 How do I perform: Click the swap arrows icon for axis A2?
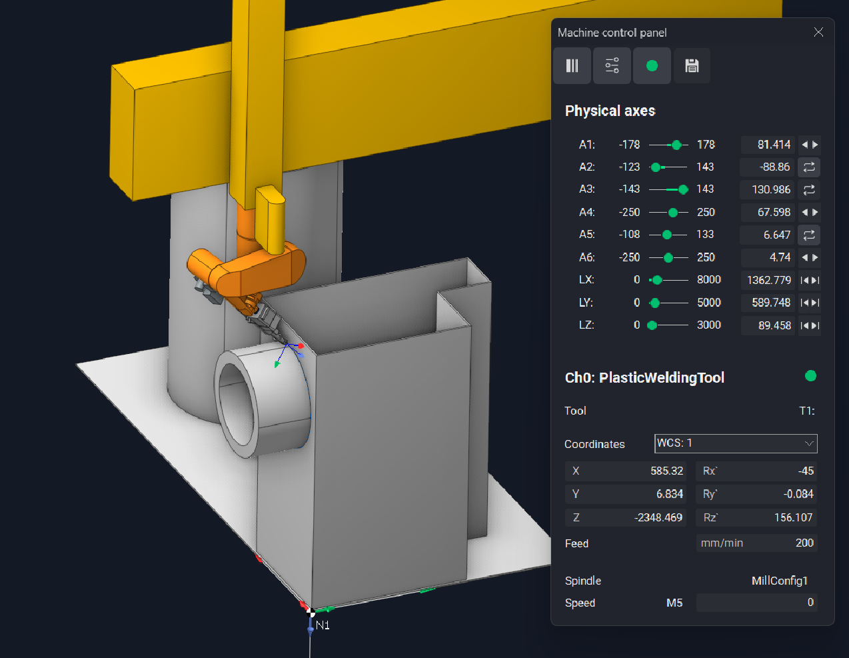809,167
